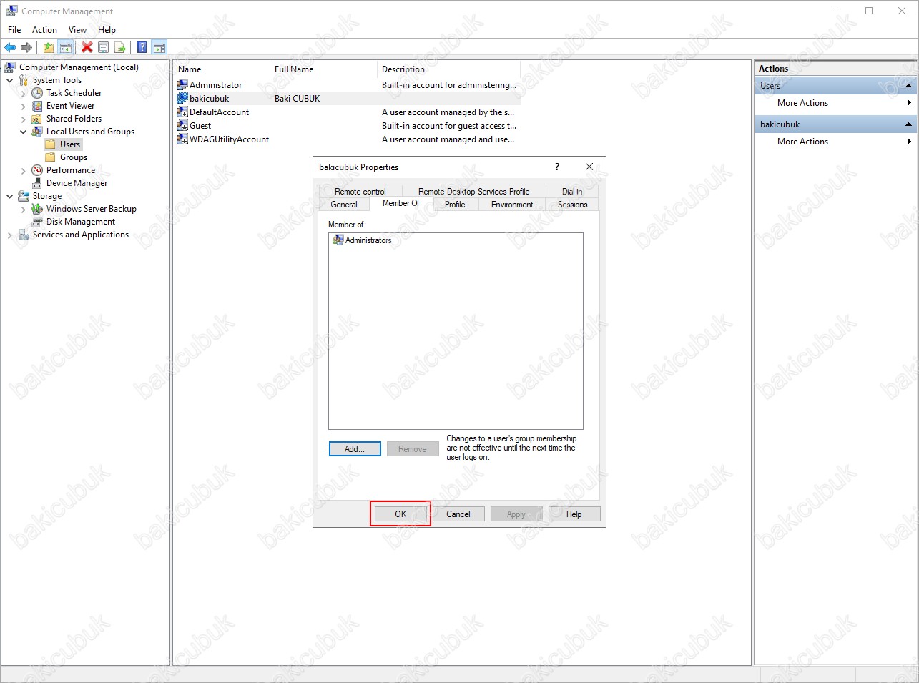The image size is (919, 683).
Task: Open the File menu
Action: (x=14, y=30)
